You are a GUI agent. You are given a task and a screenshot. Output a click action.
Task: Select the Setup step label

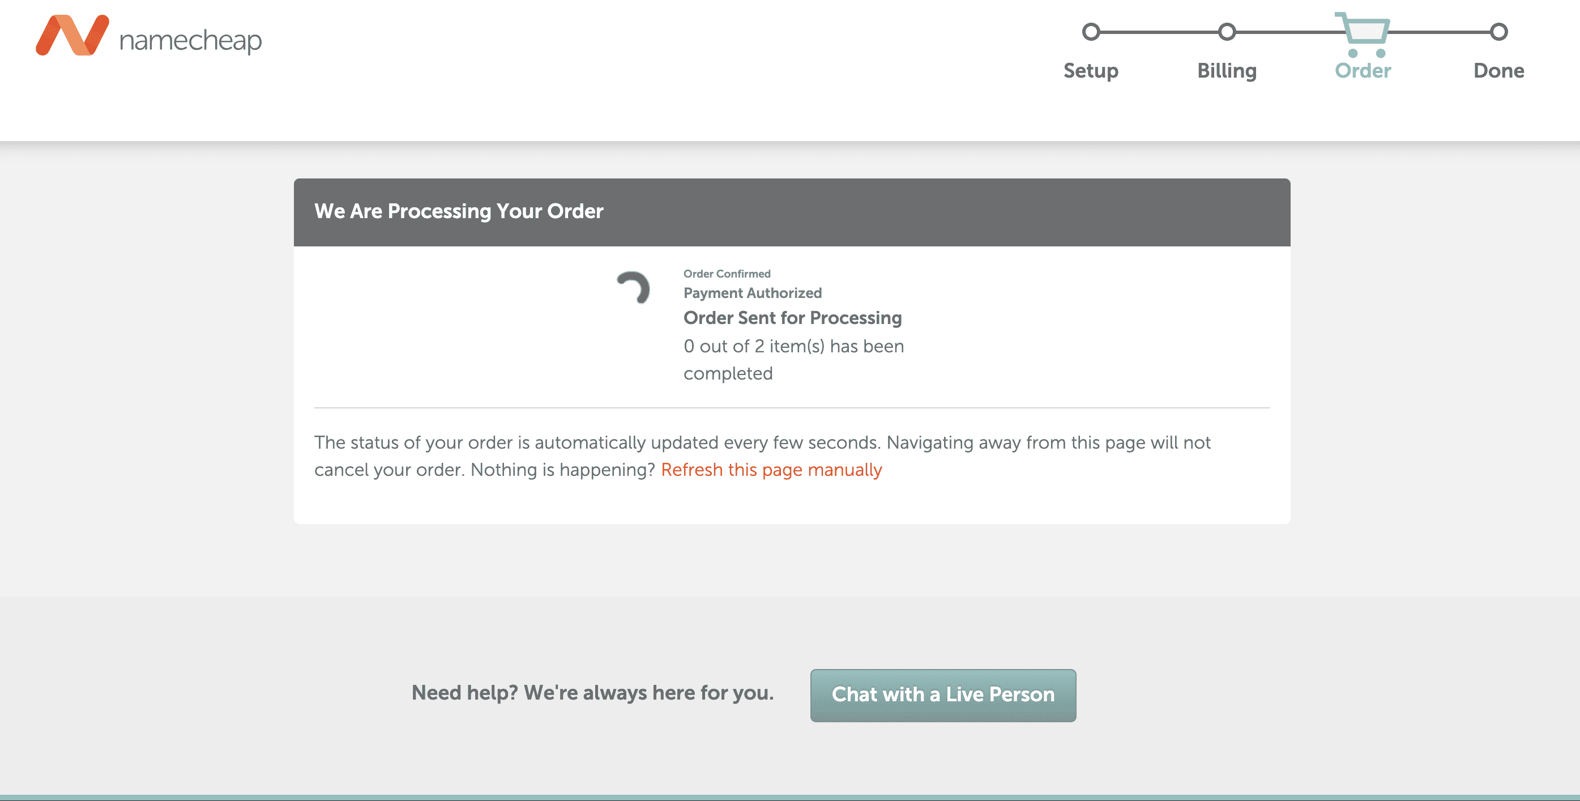point(1091,71)
